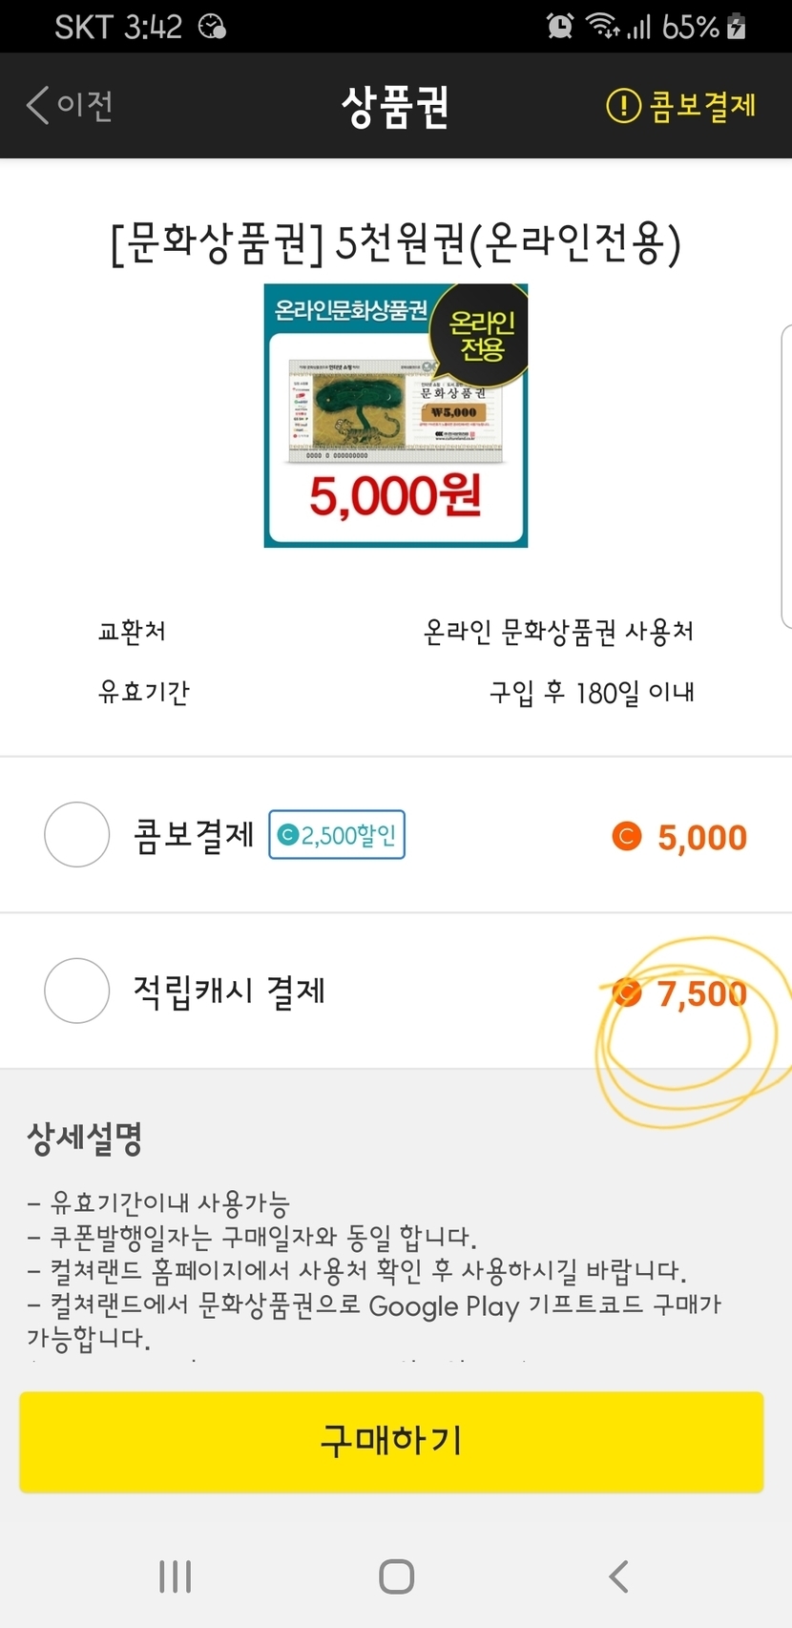
Task: Tap the back chevron next to 이전
Action: point(37,105)
